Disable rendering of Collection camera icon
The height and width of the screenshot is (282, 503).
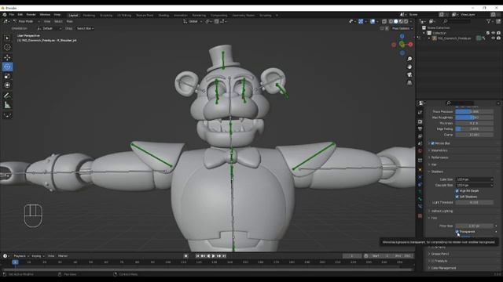498,33
